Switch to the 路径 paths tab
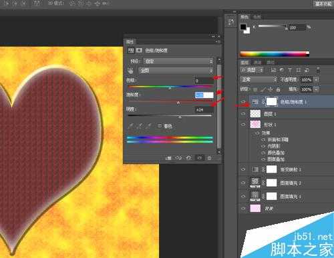This screenshot has width=334, height=258. 271,63
